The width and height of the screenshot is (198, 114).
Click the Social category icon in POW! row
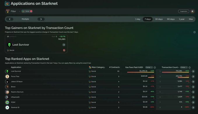[90, 102]
